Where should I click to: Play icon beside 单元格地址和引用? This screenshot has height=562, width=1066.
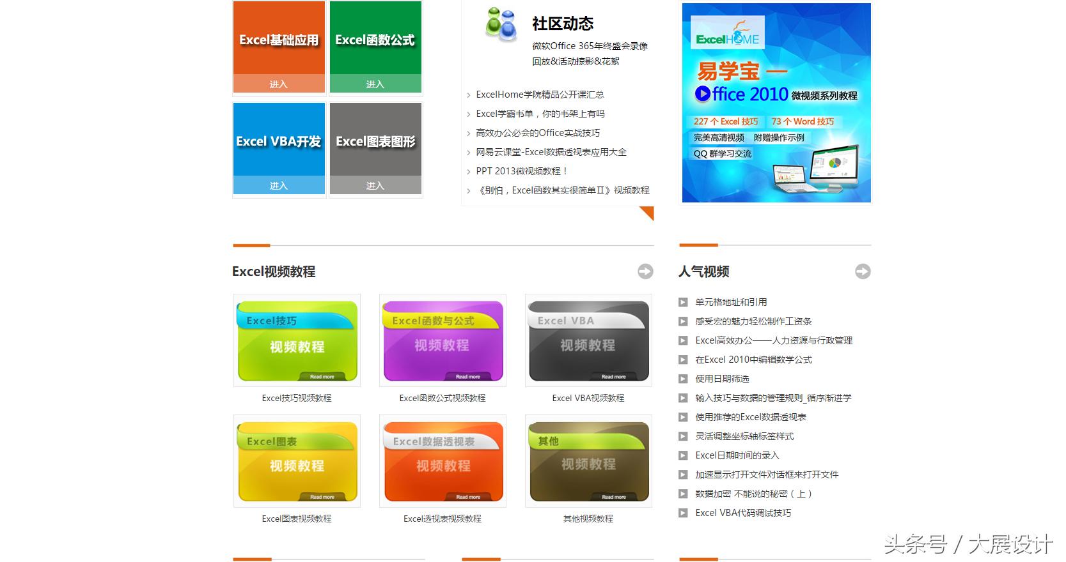683,302
